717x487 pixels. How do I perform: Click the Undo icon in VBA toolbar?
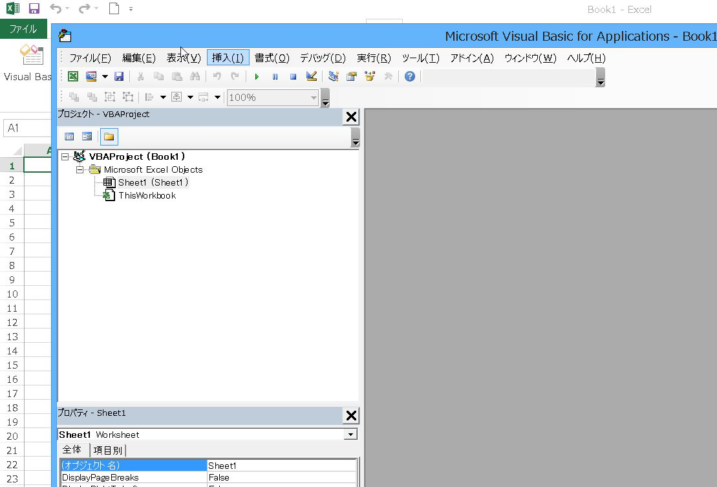point(217,76)
